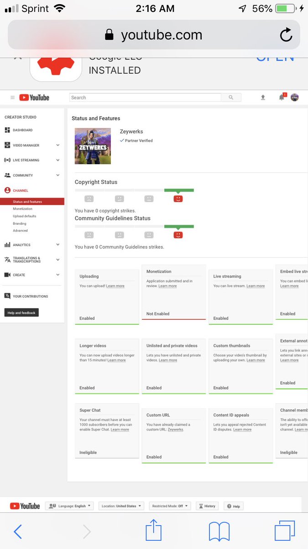
Task: Click Learn more under Live streaming
Action: (x=256, y=286)
